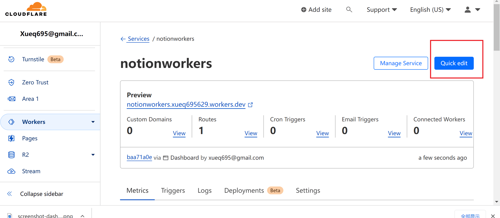Image resolution: width=500 pixels, height=218 pixels.
Task: Click the Dashboard window icon in deployment row
Action: click(x=166, y=158)
